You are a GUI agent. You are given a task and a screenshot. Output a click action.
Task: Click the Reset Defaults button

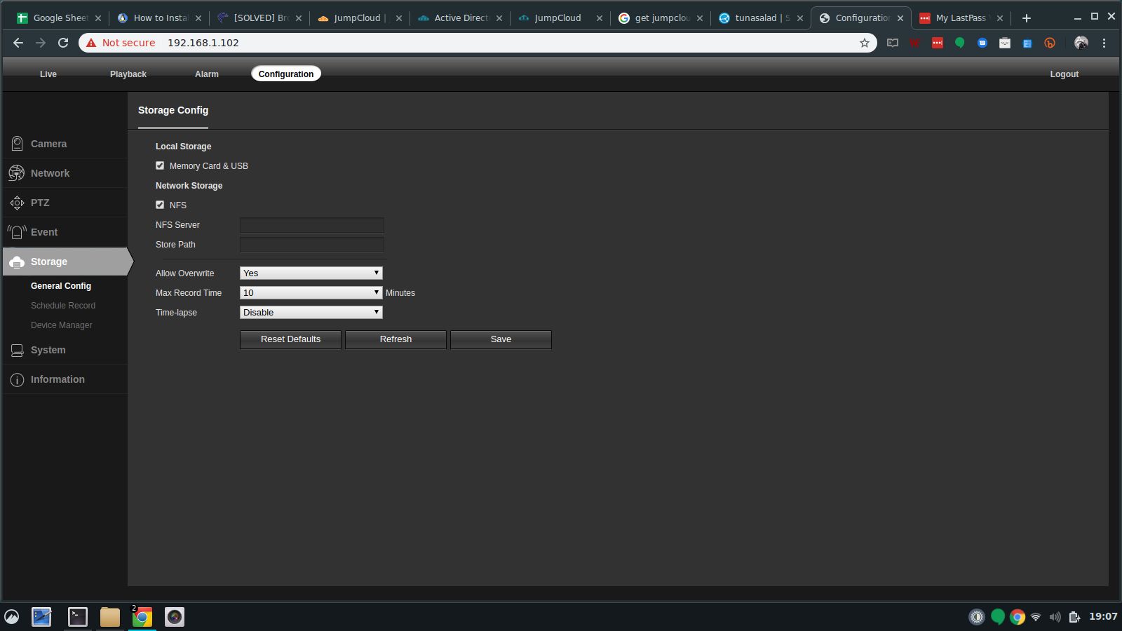click(290, 339)
